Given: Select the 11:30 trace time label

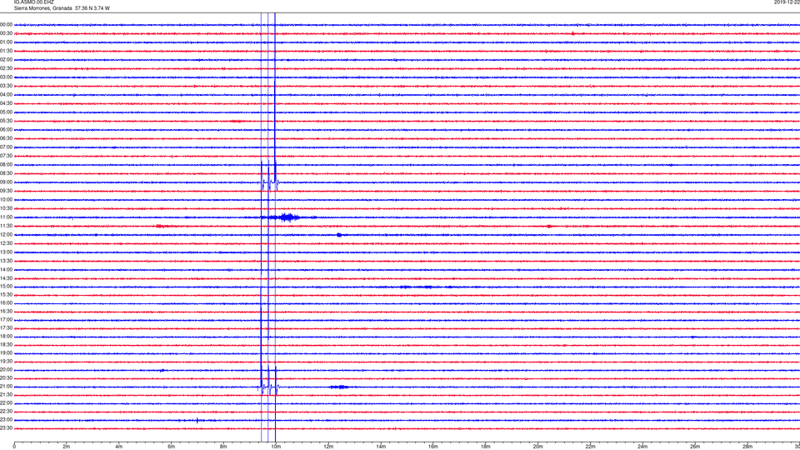Looking at the screenshot, I should click(6, 226).
